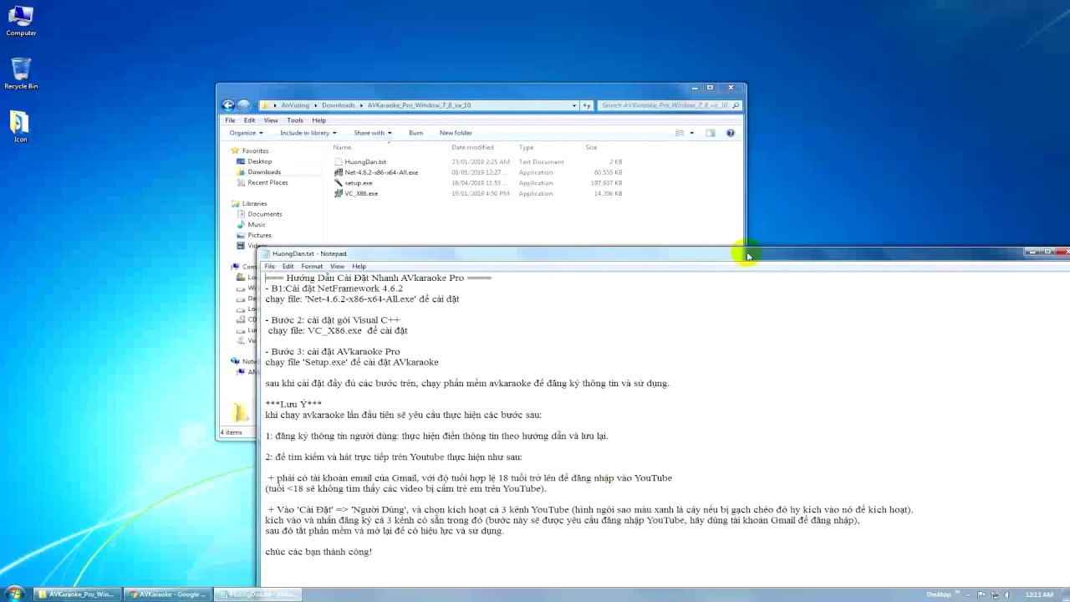Open the File menu in Explorer
This screenshot has width=1070, height=602.
(230, 120)
